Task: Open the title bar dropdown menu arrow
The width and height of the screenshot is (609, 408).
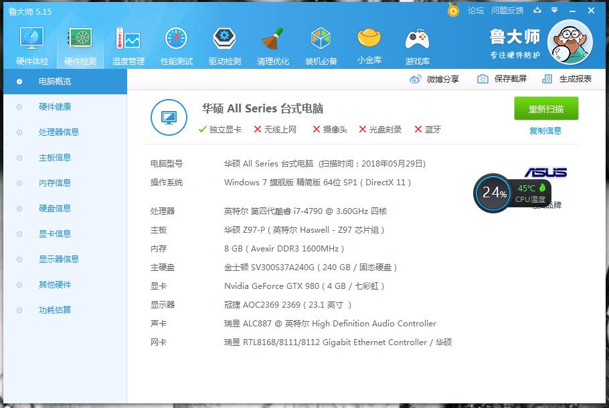Action: point(555,11)
